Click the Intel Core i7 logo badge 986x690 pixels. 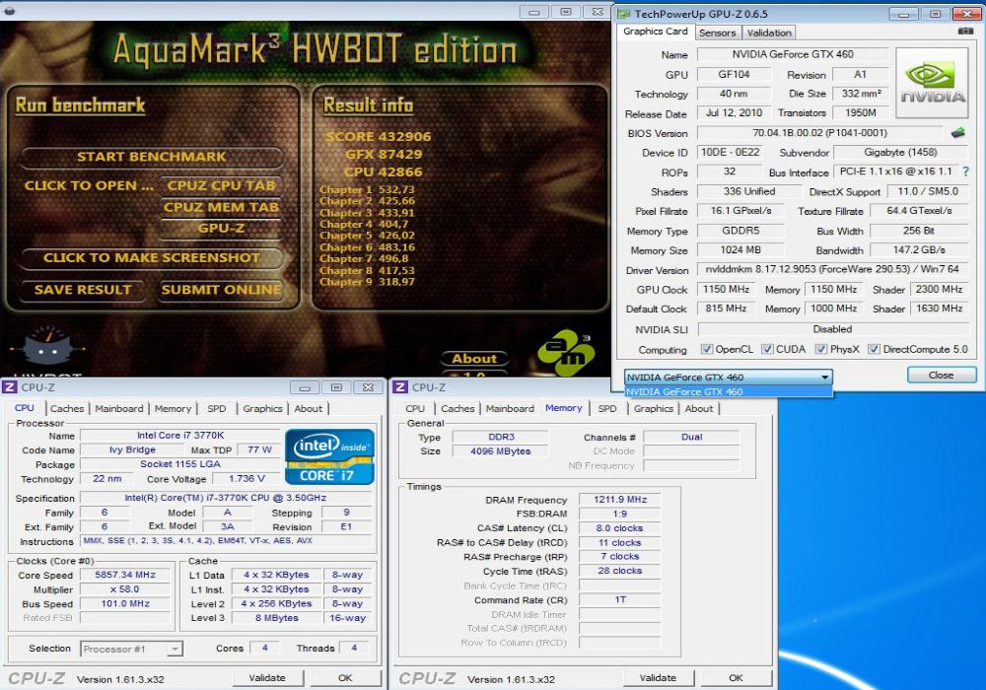click(x=329, y=456)
